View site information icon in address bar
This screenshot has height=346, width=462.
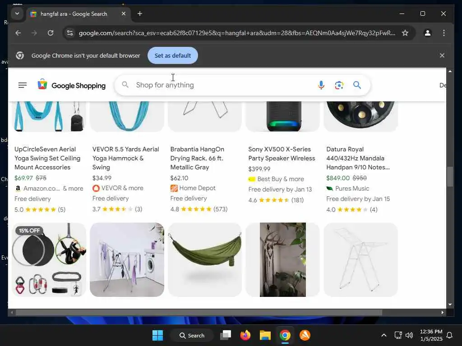(70, 33)
